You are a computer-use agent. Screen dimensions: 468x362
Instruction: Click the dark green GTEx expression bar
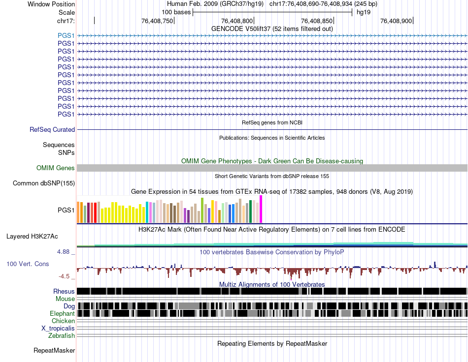(x=250, y=211)
